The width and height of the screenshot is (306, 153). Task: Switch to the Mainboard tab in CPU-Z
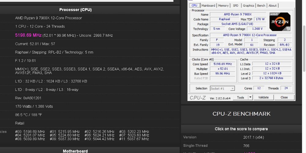pyautogui.click(x=208, y=6)
